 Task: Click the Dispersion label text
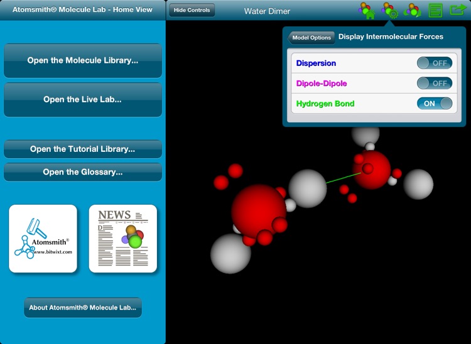pos(316,63)
